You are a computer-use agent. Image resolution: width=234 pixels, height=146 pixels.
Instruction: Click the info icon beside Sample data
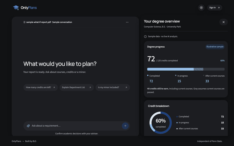point(145,36)
